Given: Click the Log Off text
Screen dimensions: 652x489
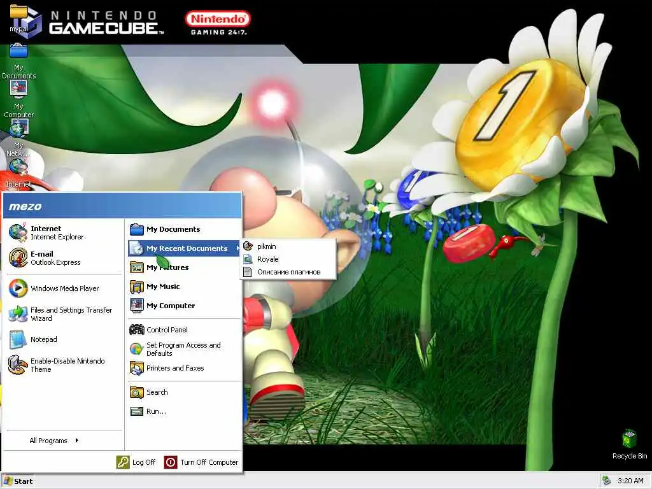Looking at the screenshot, I should (x=143, y=462).
